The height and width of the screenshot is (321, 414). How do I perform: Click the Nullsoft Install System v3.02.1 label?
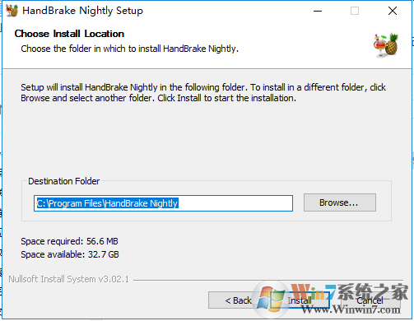tap(68, 279)
